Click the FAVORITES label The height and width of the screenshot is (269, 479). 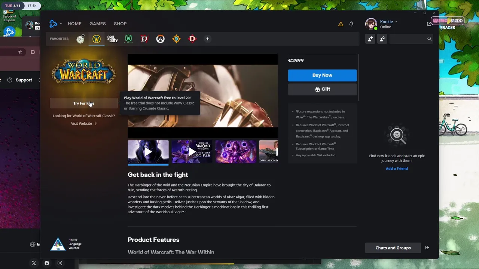pos(59,39)
